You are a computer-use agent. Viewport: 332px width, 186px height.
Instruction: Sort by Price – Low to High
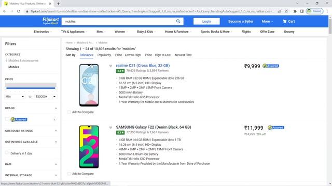point(128,55)
